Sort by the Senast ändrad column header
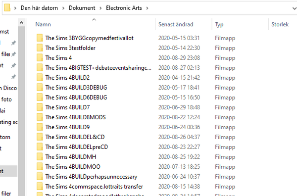Image resolution: width=297 pixels, height=196 pixels. point(176,24)
